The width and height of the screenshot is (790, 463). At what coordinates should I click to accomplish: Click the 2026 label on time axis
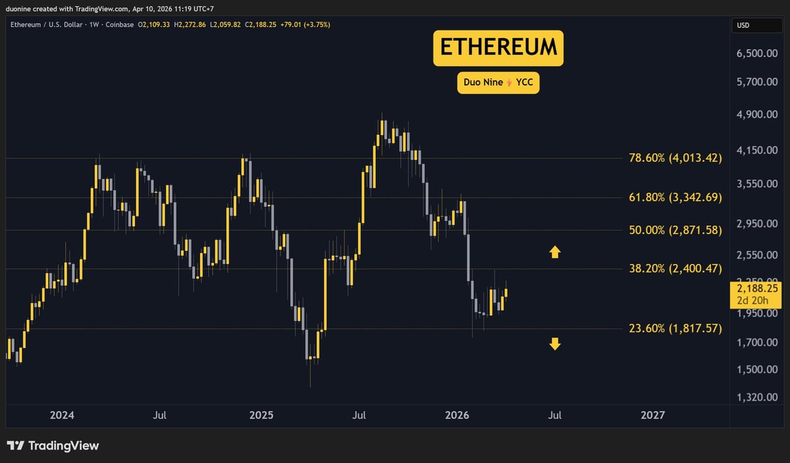click(x=457, y=415)
